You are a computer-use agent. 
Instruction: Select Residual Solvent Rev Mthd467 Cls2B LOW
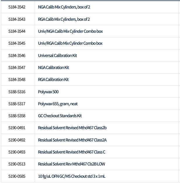[x=71, y=164]
